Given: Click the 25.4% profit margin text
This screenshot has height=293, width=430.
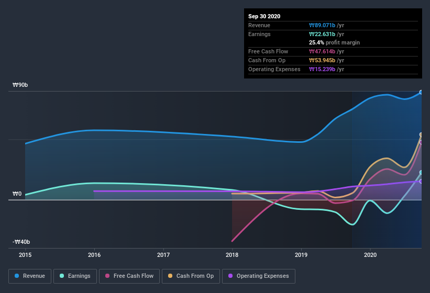Looking at the screenshot, I should click(334, 42).
